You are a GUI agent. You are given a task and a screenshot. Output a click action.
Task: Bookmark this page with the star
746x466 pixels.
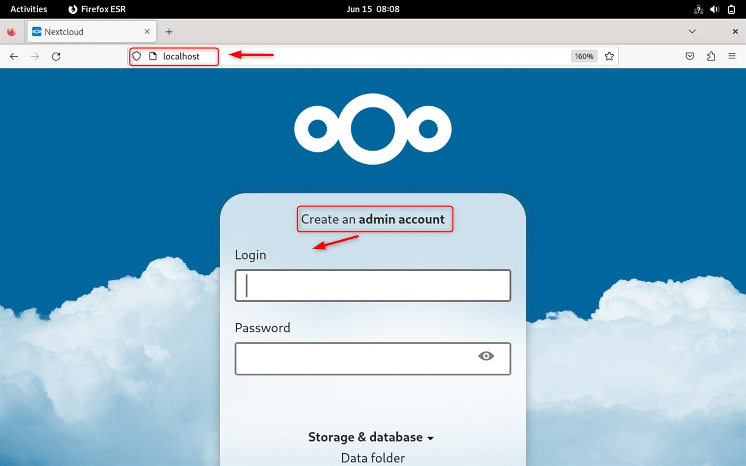[x=609, y=56]
